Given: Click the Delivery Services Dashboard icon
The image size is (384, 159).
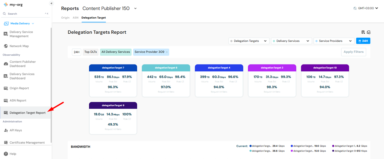Looking at the screenshot, I should (6, 76).
